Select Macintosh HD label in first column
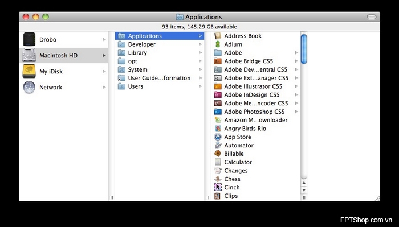The width and height of the screenshot is (399, 227). pyautogui.click(x=58, y=55)
